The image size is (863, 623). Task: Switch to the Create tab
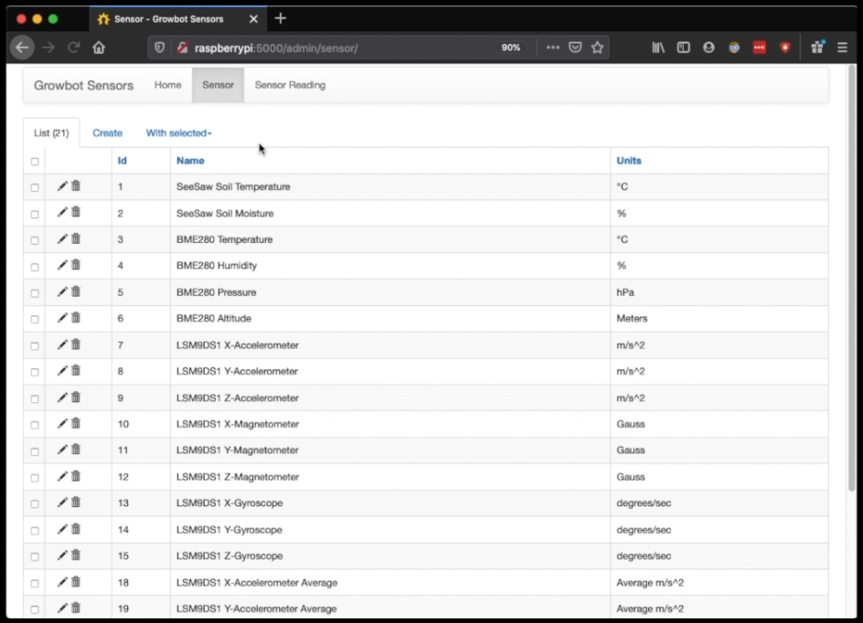click(107, 133)
